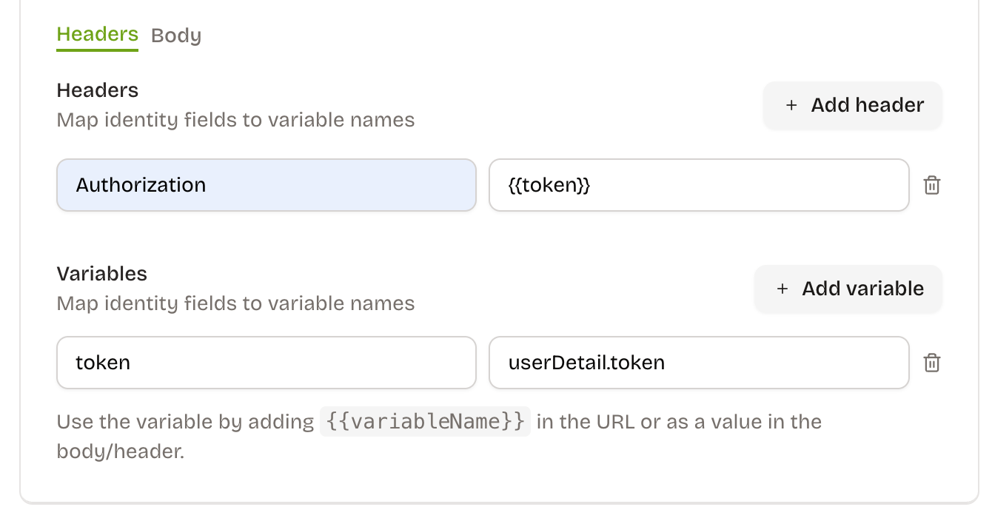Delete the Authorization header row
Image resolution: width=992 pixels, height=521 pixels.
pos(932,185)
